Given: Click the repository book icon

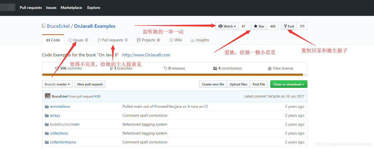Looking at the screenshot, I should pyautogui.click(x=44, y=26).
